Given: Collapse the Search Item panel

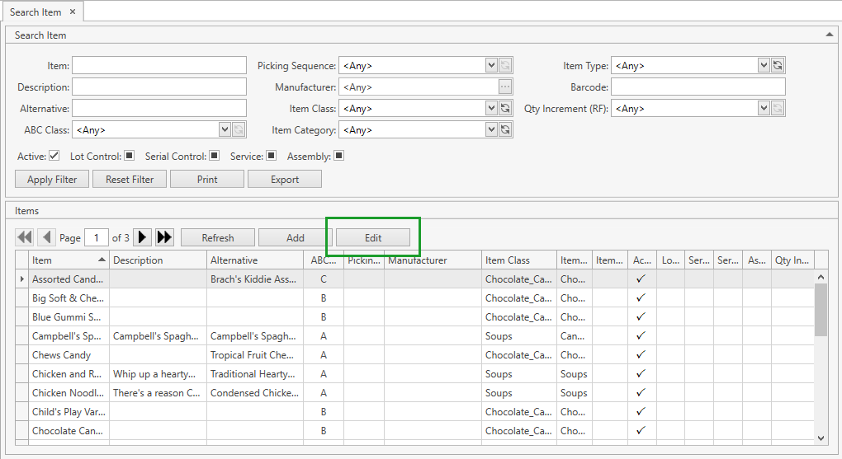Looking at the screenshot, I should [x=829, y=35].
